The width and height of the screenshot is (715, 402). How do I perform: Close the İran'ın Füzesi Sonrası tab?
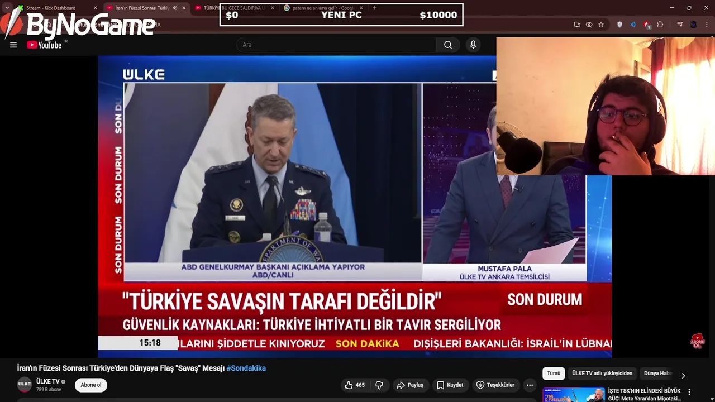[x=184, y=8]
